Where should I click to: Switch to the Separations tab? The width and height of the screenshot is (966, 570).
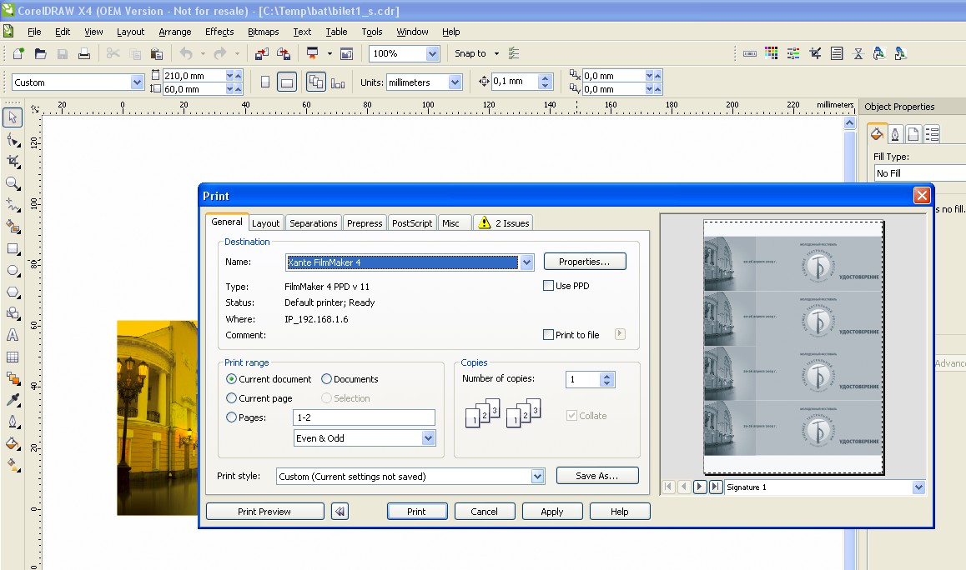pyautogui.click(x=314, y=223)
